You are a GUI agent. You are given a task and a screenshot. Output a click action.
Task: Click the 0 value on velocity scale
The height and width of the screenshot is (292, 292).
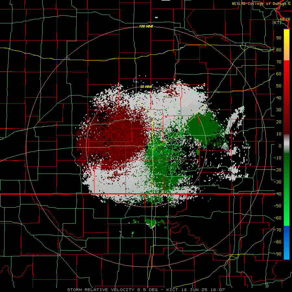coord(280,146)
